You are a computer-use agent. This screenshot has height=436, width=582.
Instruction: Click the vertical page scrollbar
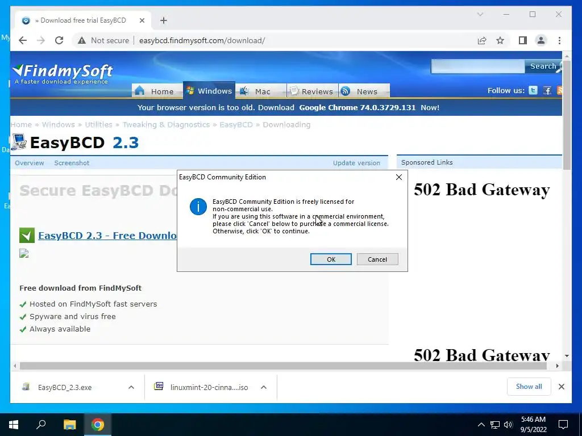(x=567, y=116)
